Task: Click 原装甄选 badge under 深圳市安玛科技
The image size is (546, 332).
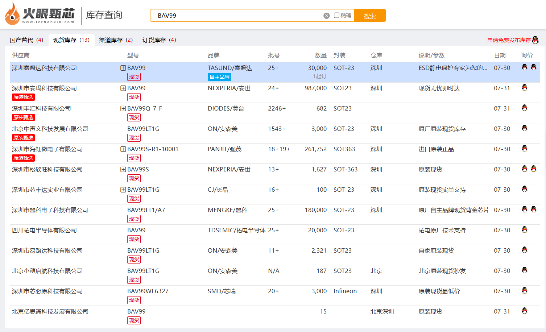Action: (x=23, y=97)
